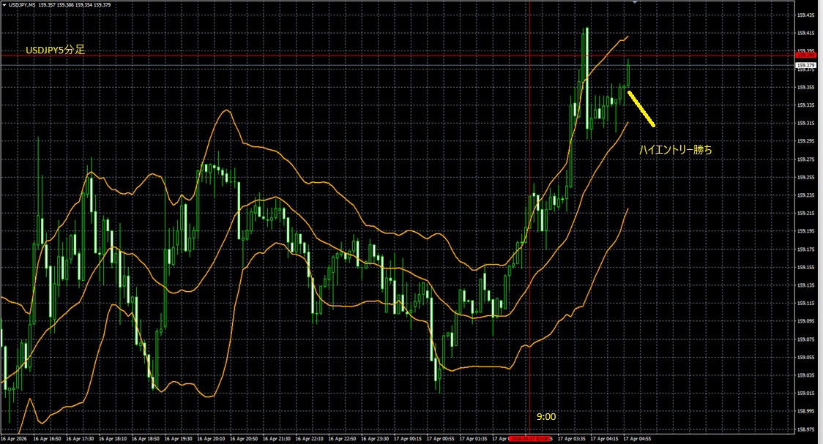Click the "ハイエントリー勝ち" text label
Screen dimensions: 823x444
pyautogui.click(x=675, y=149)
